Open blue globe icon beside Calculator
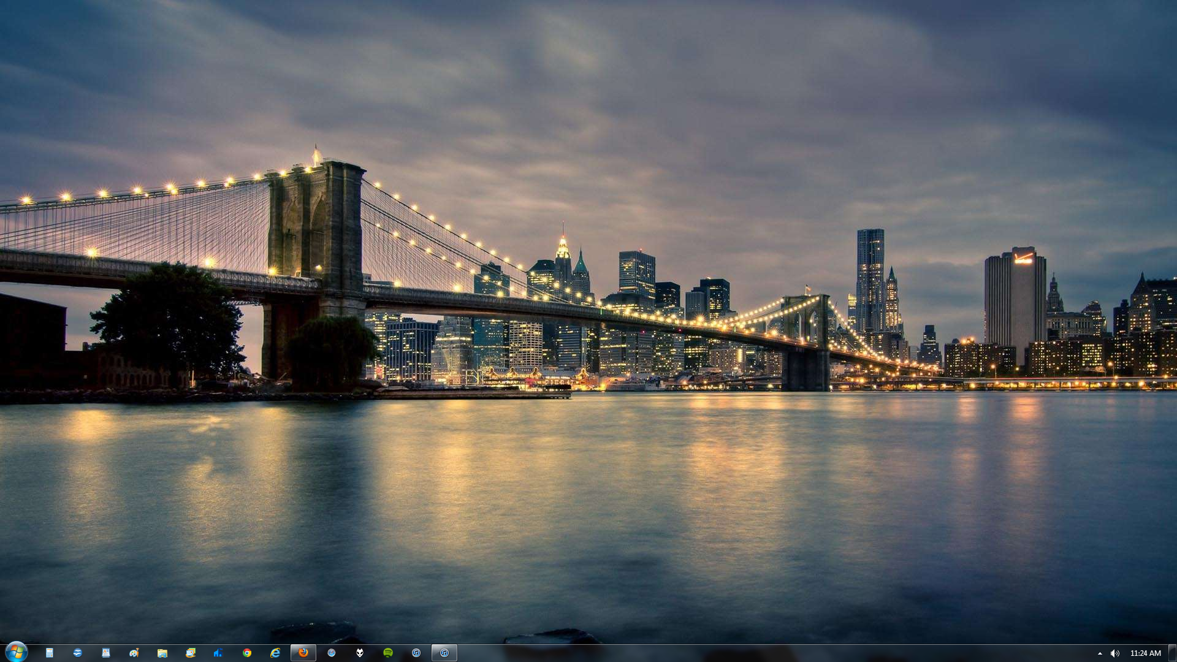Image resolution: width=1177 pixels, height=662 pixels. [77, 653]
